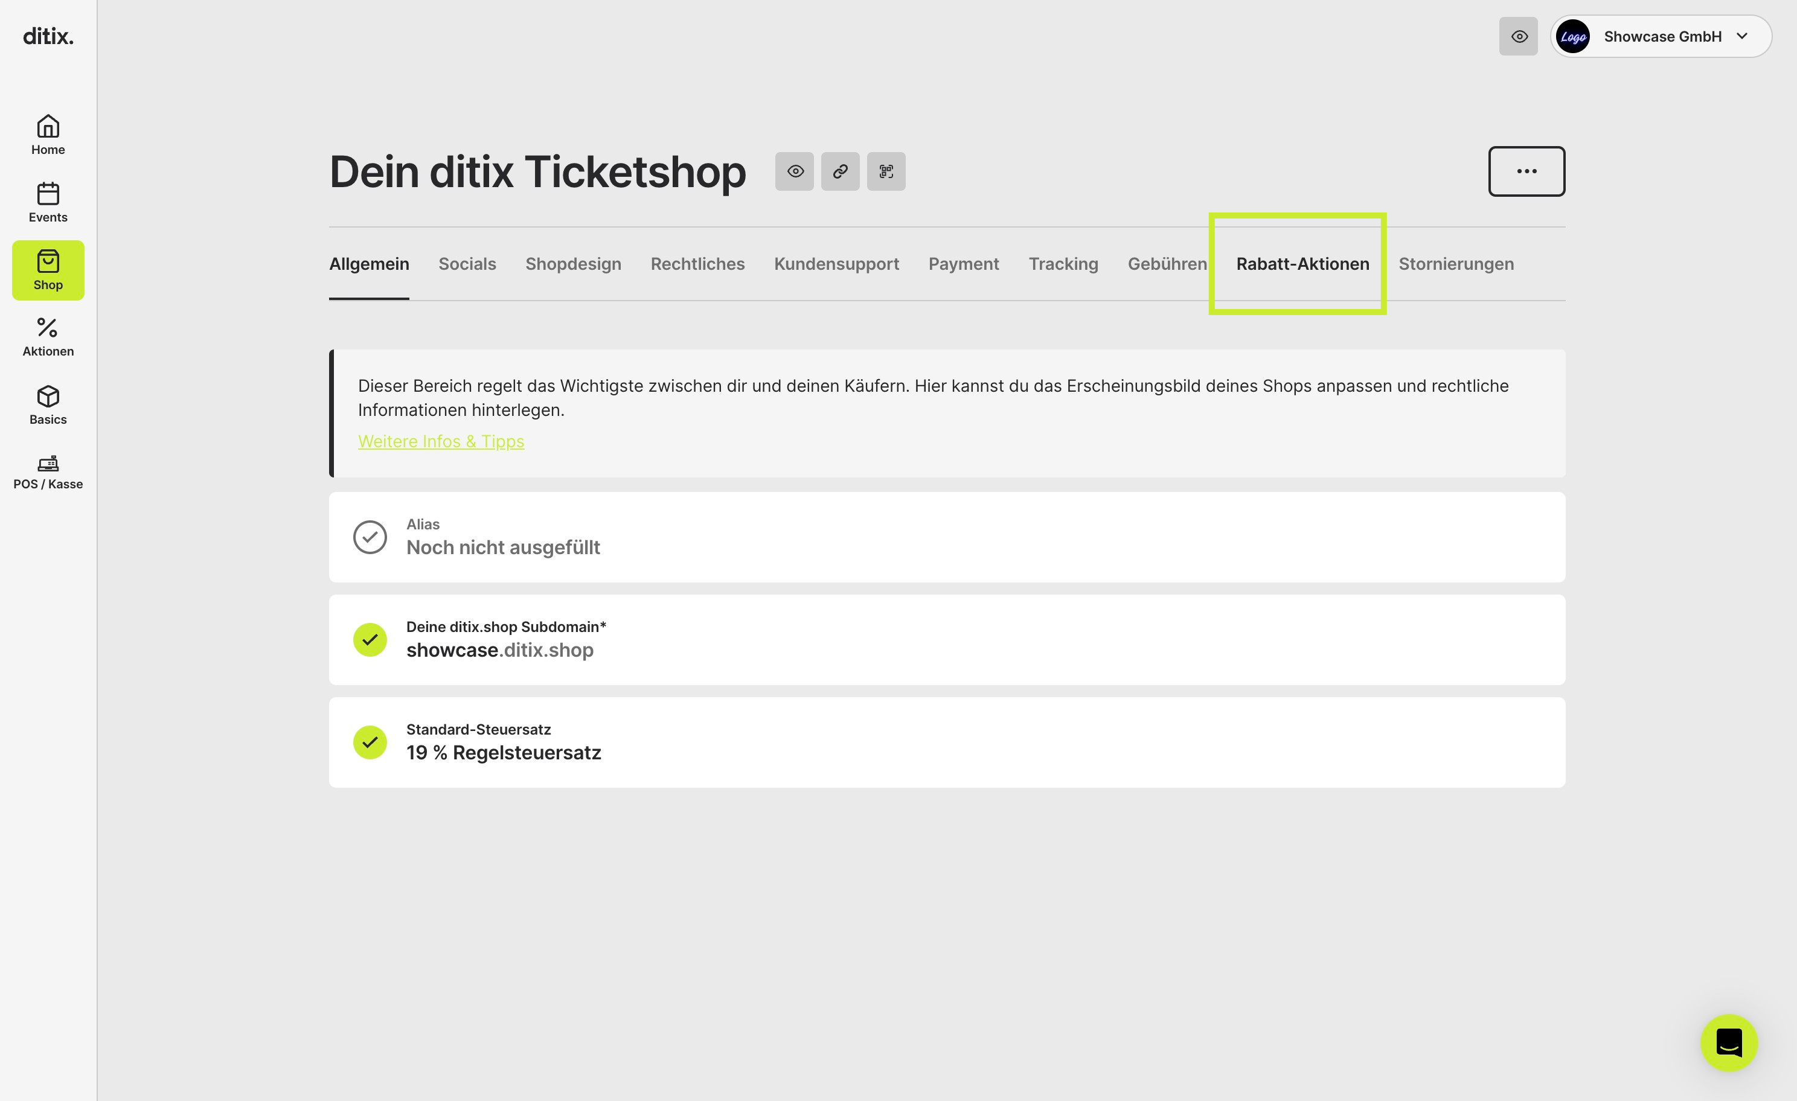1797x1101 pixels.
Task: Click the ditix. logo
Action: click(x=48, y=36)
